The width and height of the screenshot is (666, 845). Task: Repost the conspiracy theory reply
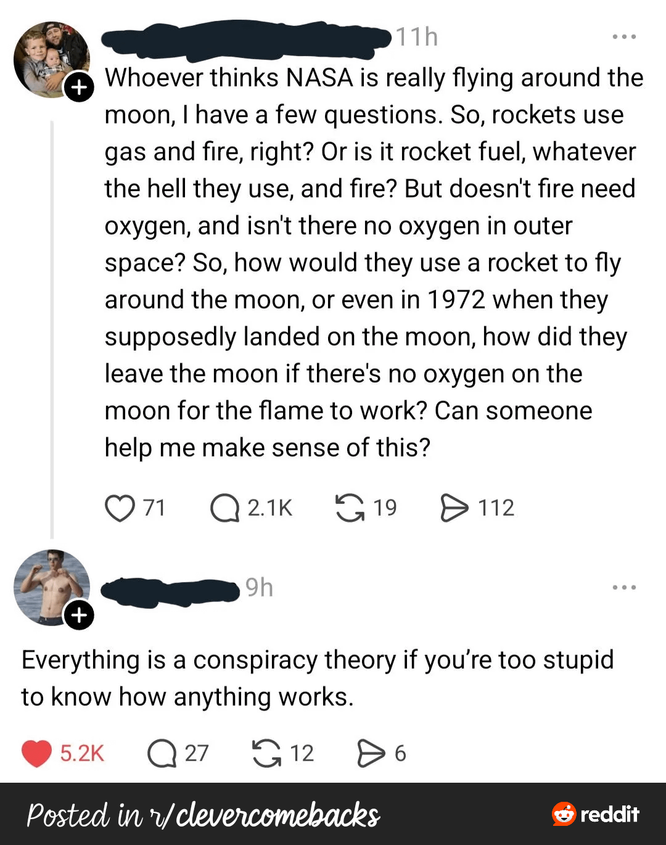(x=266, y=754)
